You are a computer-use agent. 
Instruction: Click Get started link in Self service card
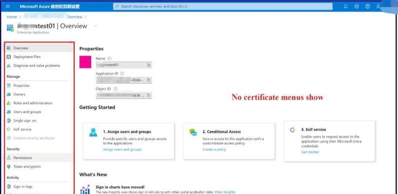click(x=310, y=152)
